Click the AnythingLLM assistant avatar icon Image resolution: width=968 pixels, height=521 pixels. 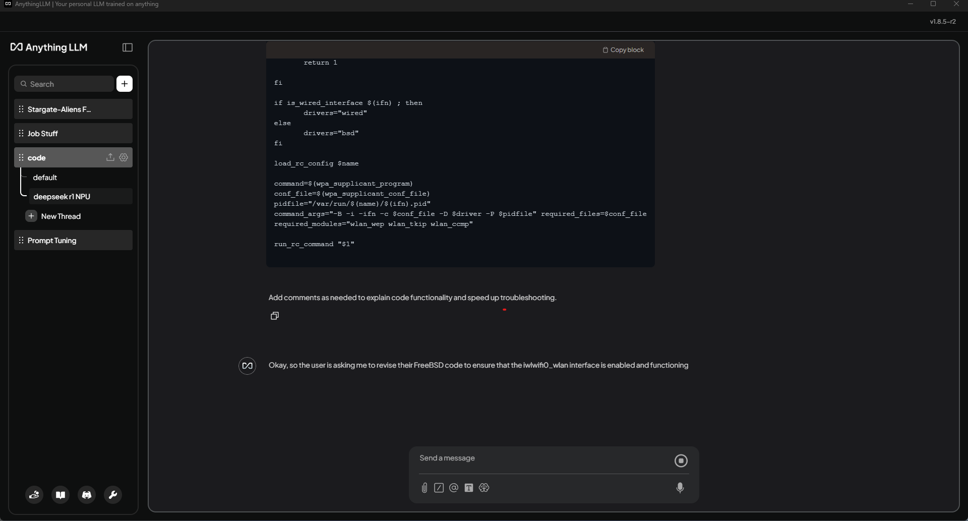tap(247, 366)
